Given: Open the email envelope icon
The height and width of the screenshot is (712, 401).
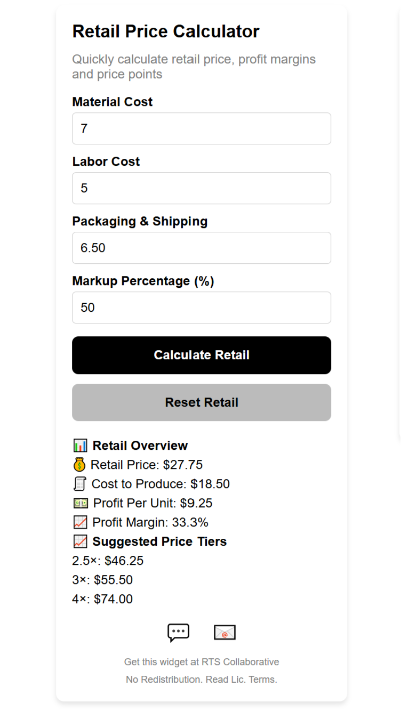Looking at the screenshot, I should click(x=224, y=632).
